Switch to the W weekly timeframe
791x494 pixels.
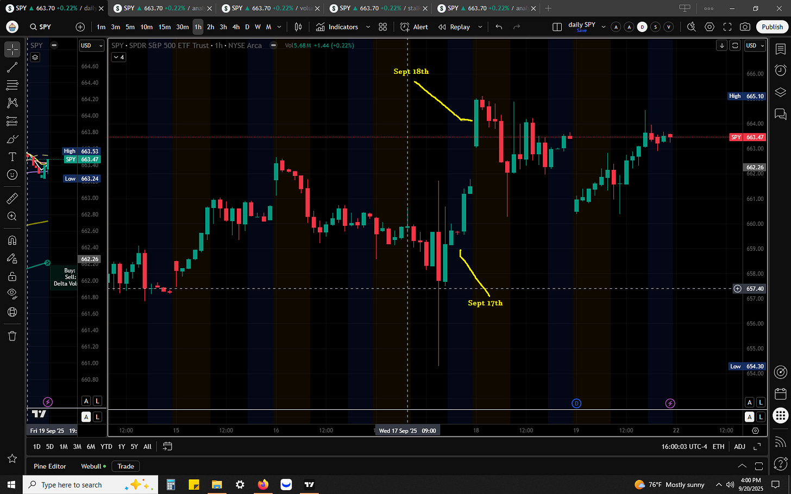click(x=258, y=27)
